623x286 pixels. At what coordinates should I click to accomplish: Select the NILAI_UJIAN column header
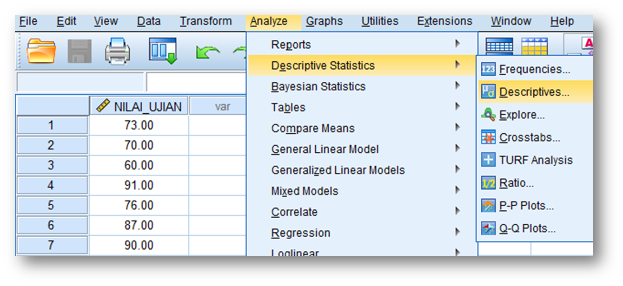click(x=139, y=106)
